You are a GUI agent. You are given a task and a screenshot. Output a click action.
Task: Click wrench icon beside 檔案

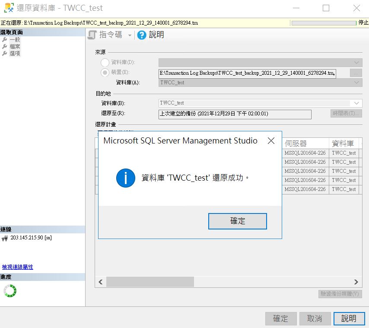pyautogui.click(x=4, y=46)
